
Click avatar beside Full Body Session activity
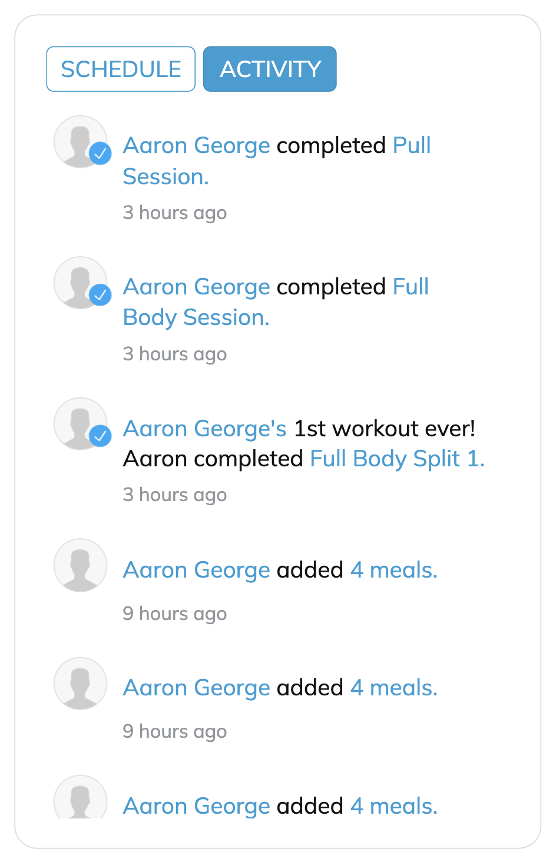pos(78,282)
